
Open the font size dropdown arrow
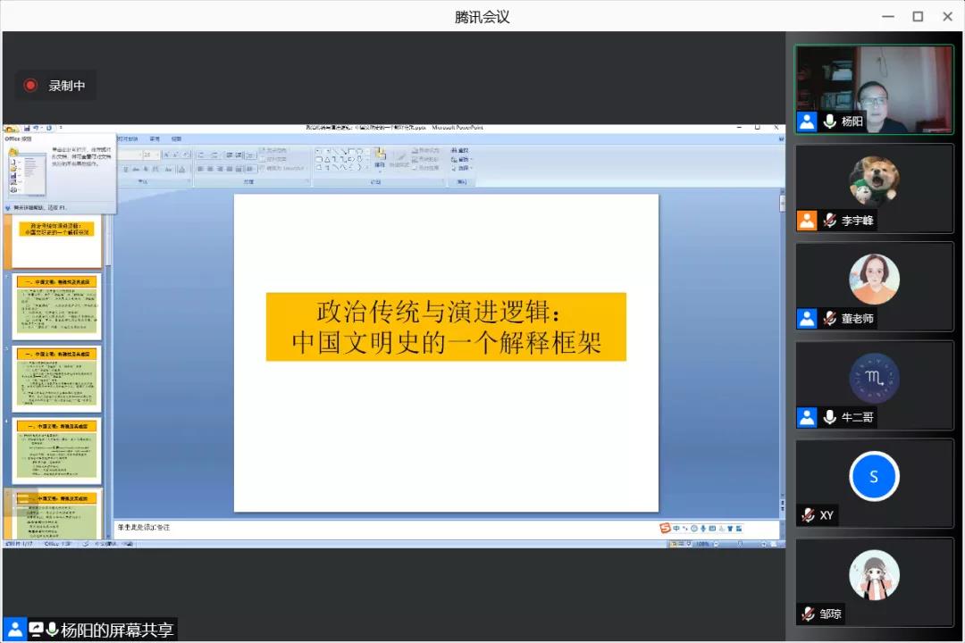click(157, 155)
